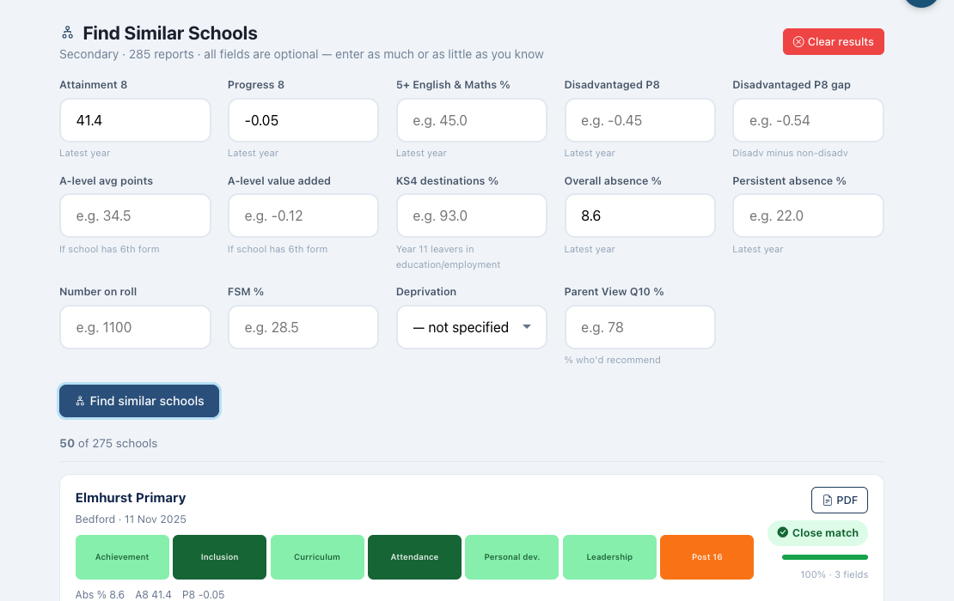The width and height of the screenshot is (954, 601).
Task: Click the dark green Inclusion tile
Action: (220, 557)
